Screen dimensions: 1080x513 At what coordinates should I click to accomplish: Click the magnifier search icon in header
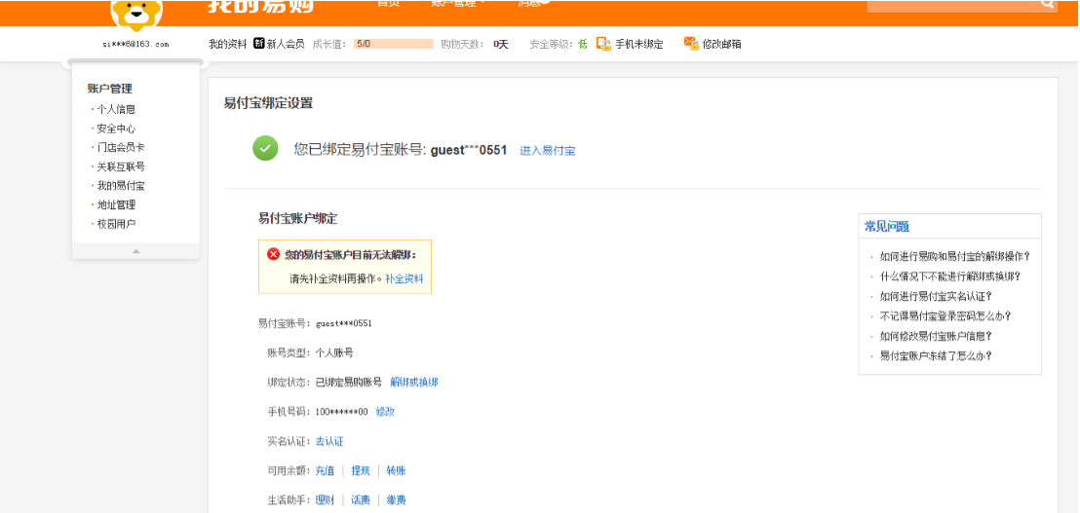1047,4
